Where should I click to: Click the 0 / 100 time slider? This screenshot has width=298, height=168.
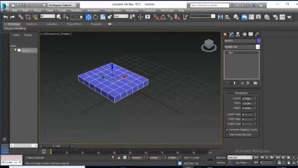click(x=56, y=146)
